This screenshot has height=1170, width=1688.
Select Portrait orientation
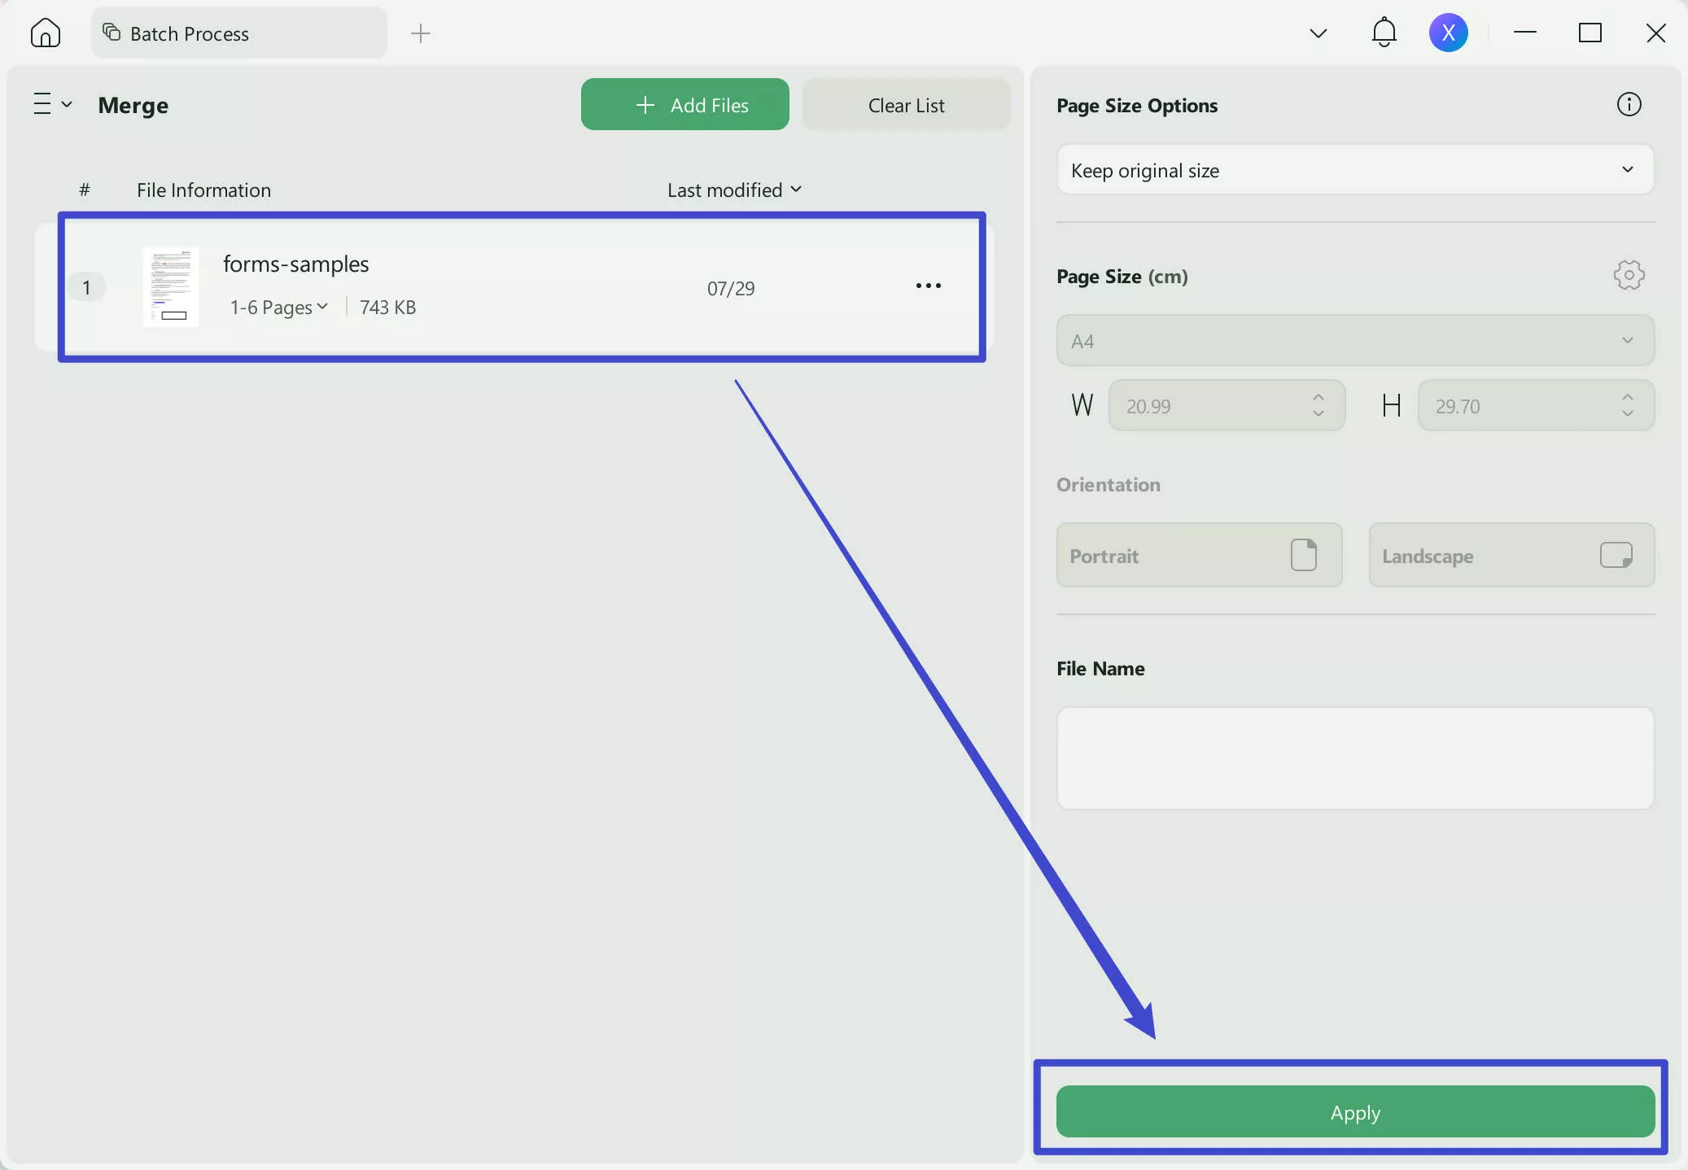[x=1199, y=556]
